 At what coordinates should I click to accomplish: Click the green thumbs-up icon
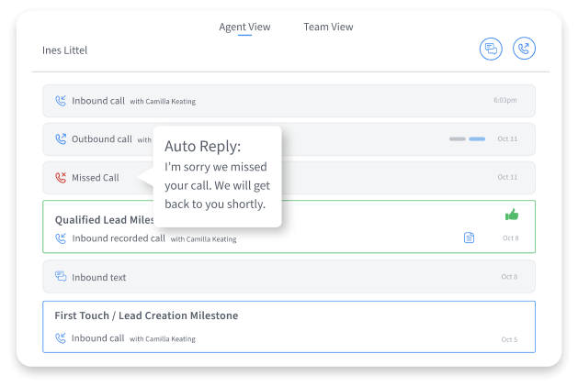click(512, 215)
